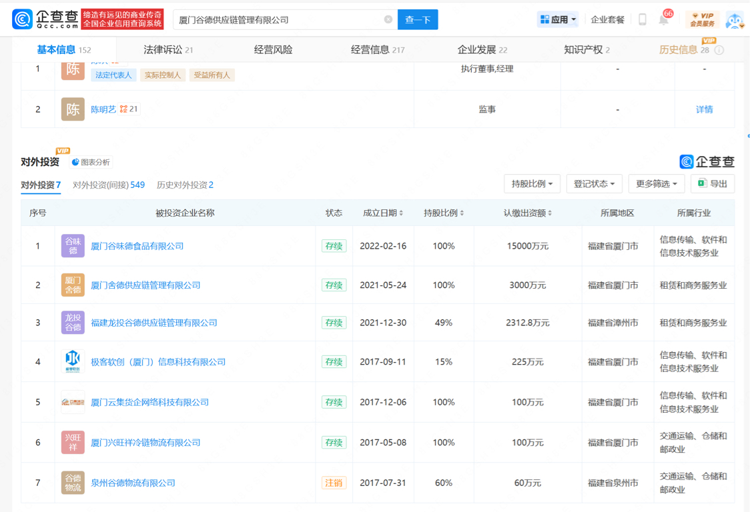Clear the search box text
Viewport: 750px width, 512px height.
coord(388,19)
